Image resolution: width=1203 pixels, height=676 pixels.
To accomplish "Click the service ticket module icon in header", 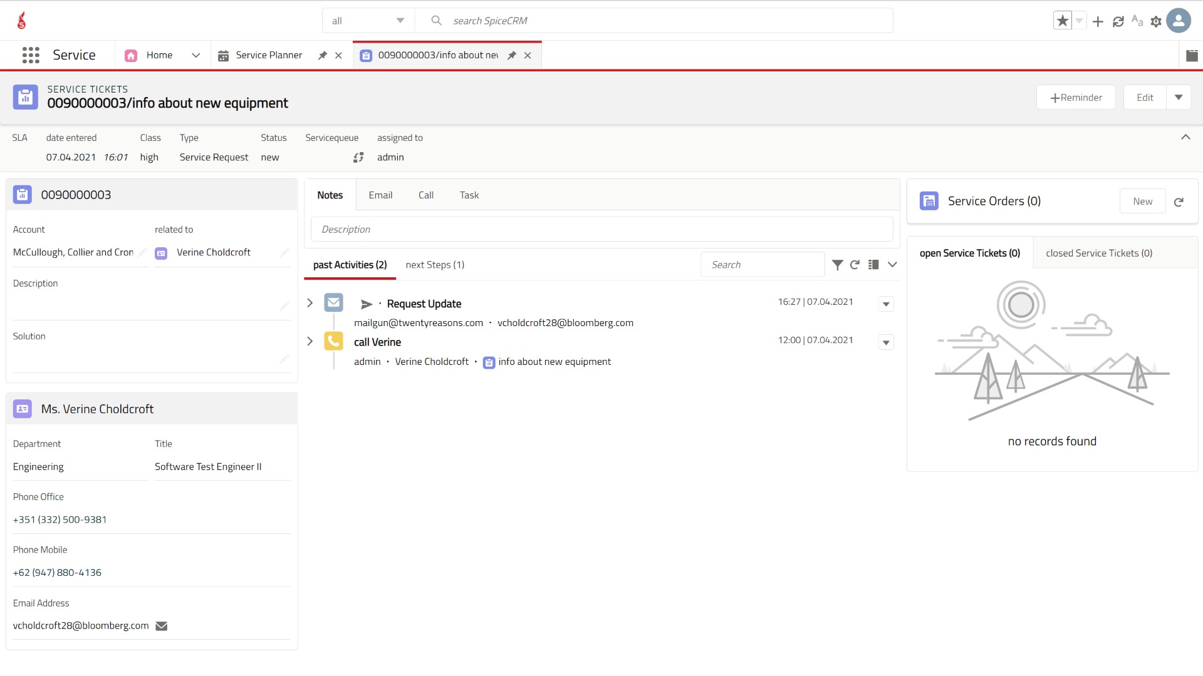I will tap(26, 97).
